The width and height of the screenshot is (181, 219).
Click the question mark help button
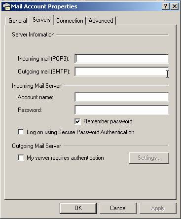(x=166, y=6)
